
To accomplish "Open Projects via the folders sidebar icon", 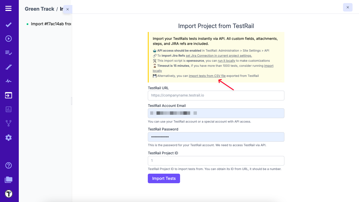I will [8, 180].
